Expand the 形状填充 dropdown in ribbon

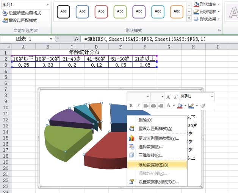pos(219,4)
